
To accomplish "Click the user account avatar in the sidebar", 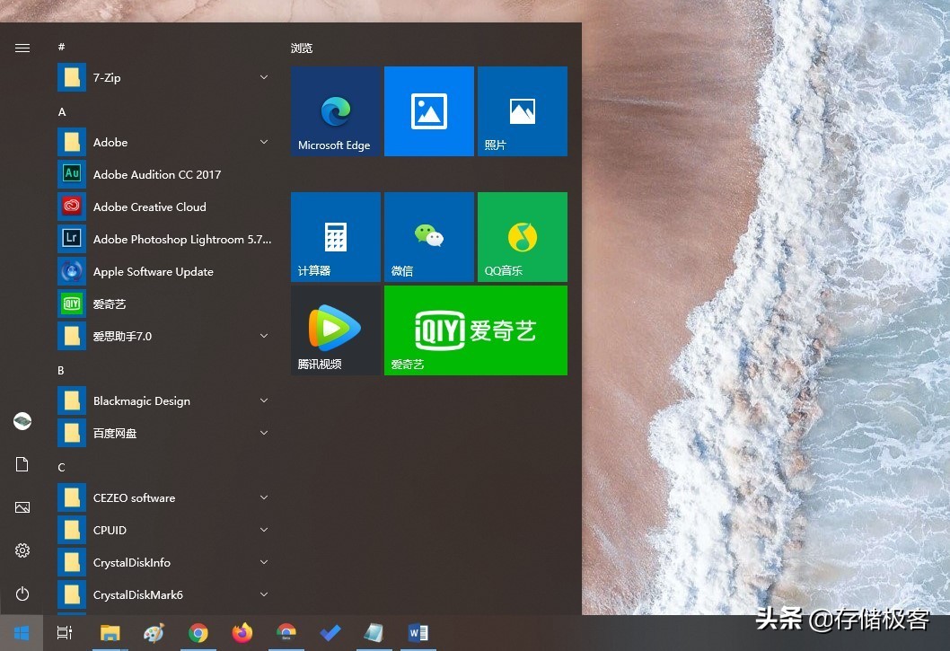I will (x=22, y=420).
